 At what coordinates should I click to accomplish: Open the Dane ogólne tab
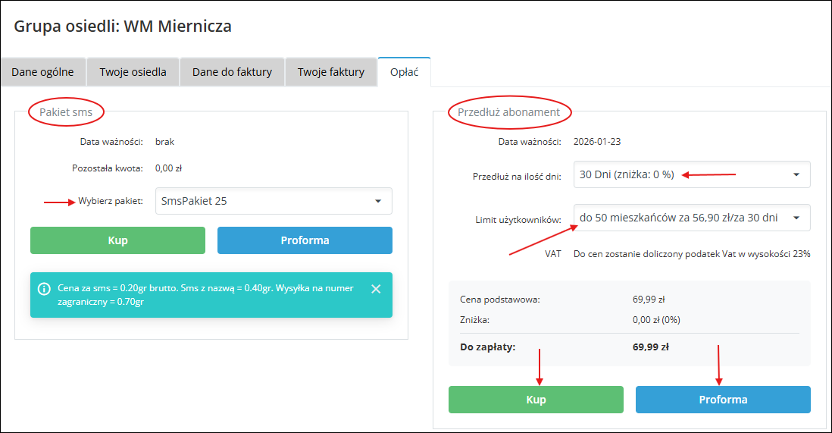coord(42,72)
